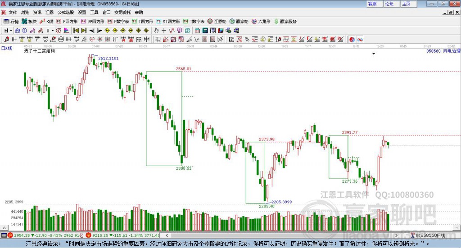Click the first yellow diamond arrow icon

[x=107, y=31]
